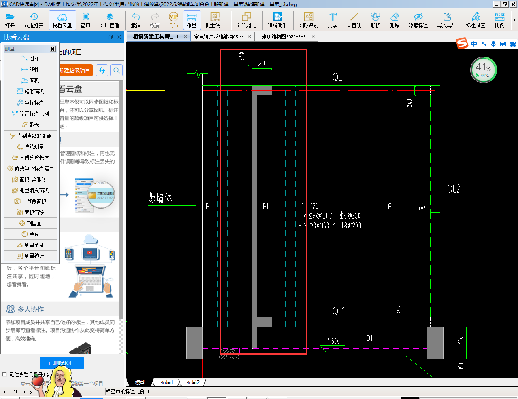Close the 富氧转炉脱硫结构051 tab
This screenshot has width=518, height=399.
coord(249,36)
